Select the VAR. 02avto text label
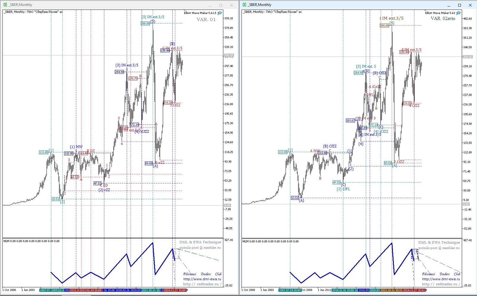 click(443, 18)
